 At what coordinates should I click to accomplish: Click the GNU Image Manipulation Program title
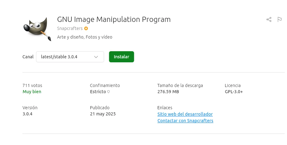click(x=114, y=19)
